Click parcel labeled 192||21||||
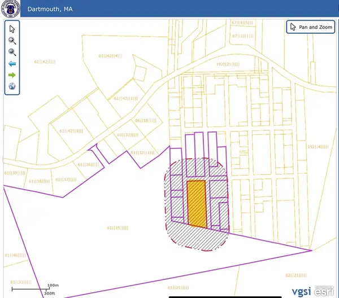The image size is (339, 298). (228, 64)
